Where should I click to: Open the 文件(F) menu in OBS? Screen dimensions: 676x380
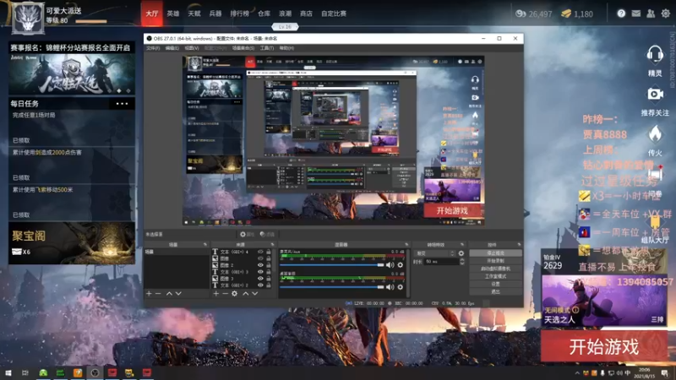pos(153,48)
